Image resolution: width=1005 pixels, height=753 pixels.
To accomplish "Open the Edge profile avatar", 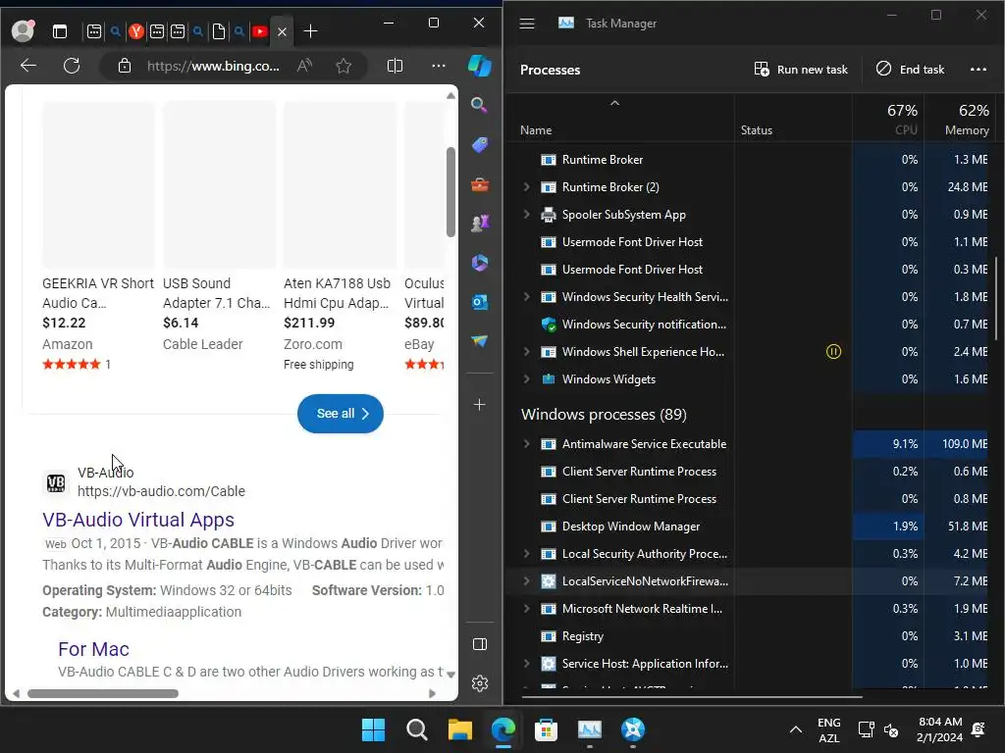I will 24,30.
